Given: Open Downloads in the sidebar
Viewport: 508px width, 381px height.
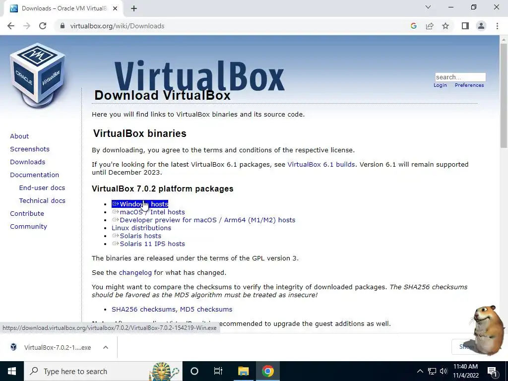Looking at the screenshot, I should 28,162.
